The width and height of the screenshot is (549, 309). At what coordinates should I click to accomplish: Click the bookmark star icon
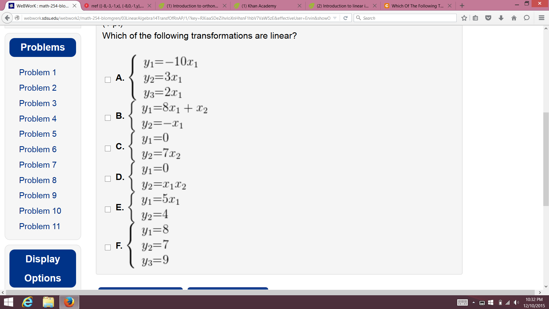point(464,18)
